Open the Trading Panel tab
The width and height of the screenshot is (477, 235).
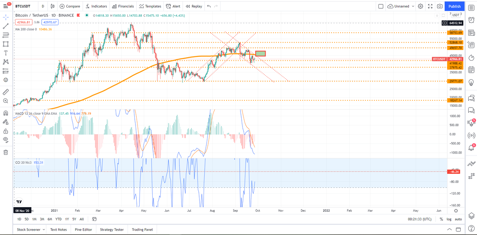142,229
